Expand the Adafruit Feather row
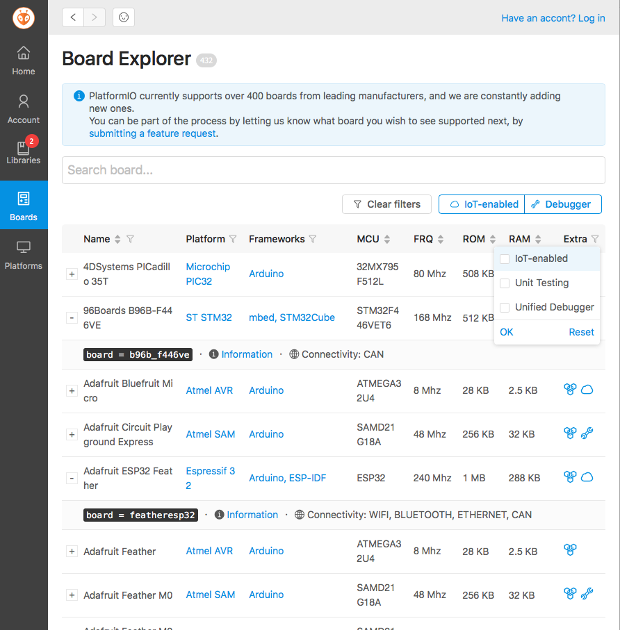This screenshot has width=620, height=630. [72, 552]
